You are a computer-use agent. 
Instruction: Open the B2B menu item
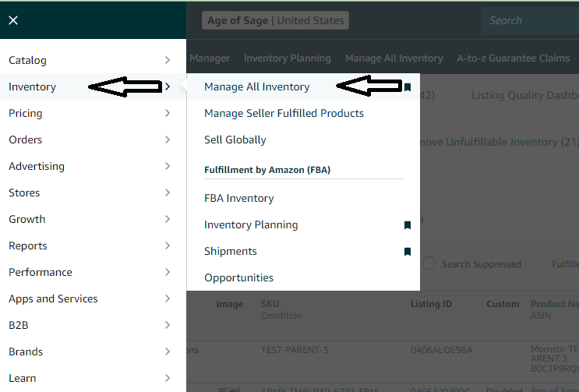[x=93, y=325]
